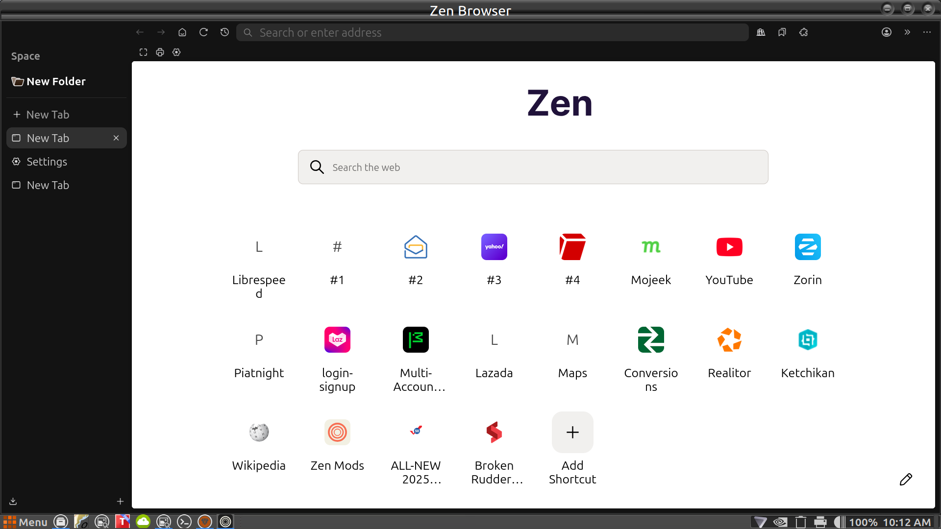Image resolution: width=941 pixels, height=529 pixels.
Task: Open the library bookshelf icon
Action: 761,32
